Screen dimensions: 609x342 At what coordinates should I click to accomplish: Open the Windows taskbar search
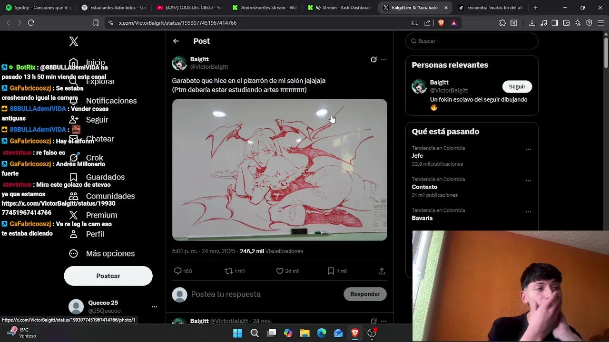pyautogui.click(x=255, y=333)
